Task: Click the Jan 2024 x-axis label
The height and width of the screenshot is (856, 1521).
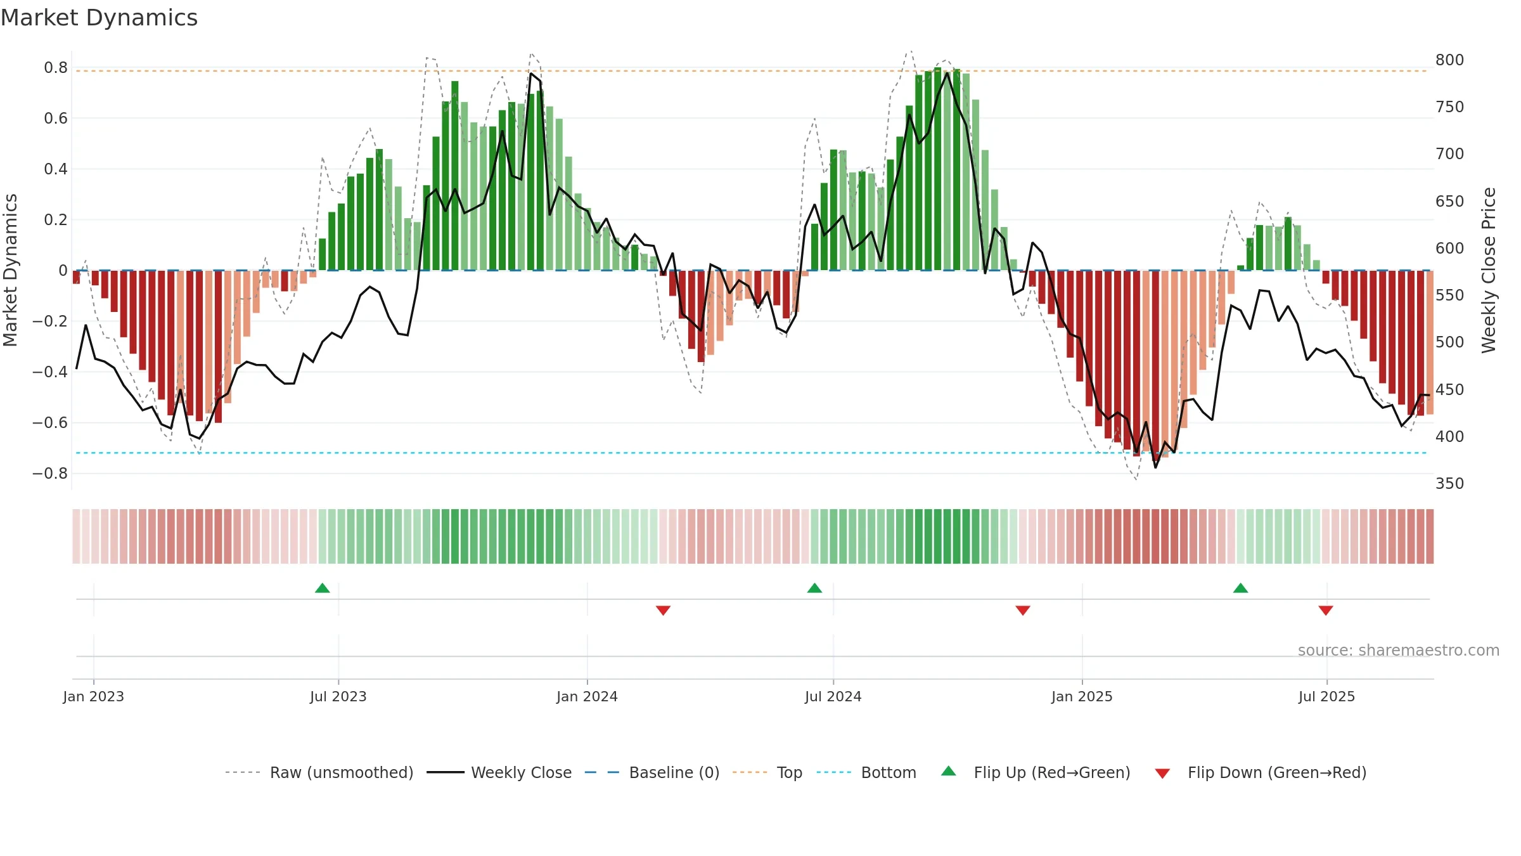Action: pos(587,696)
